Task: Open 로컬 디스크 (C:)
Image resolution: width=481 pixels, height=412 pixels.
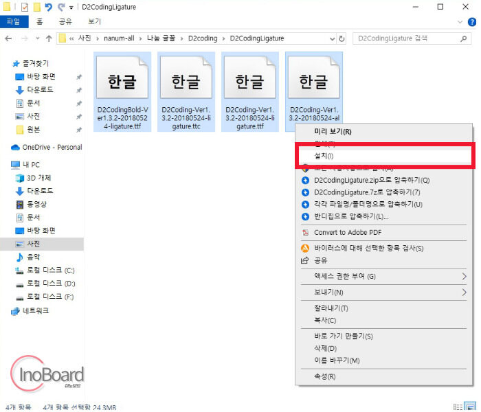Action: click(50, 270)
